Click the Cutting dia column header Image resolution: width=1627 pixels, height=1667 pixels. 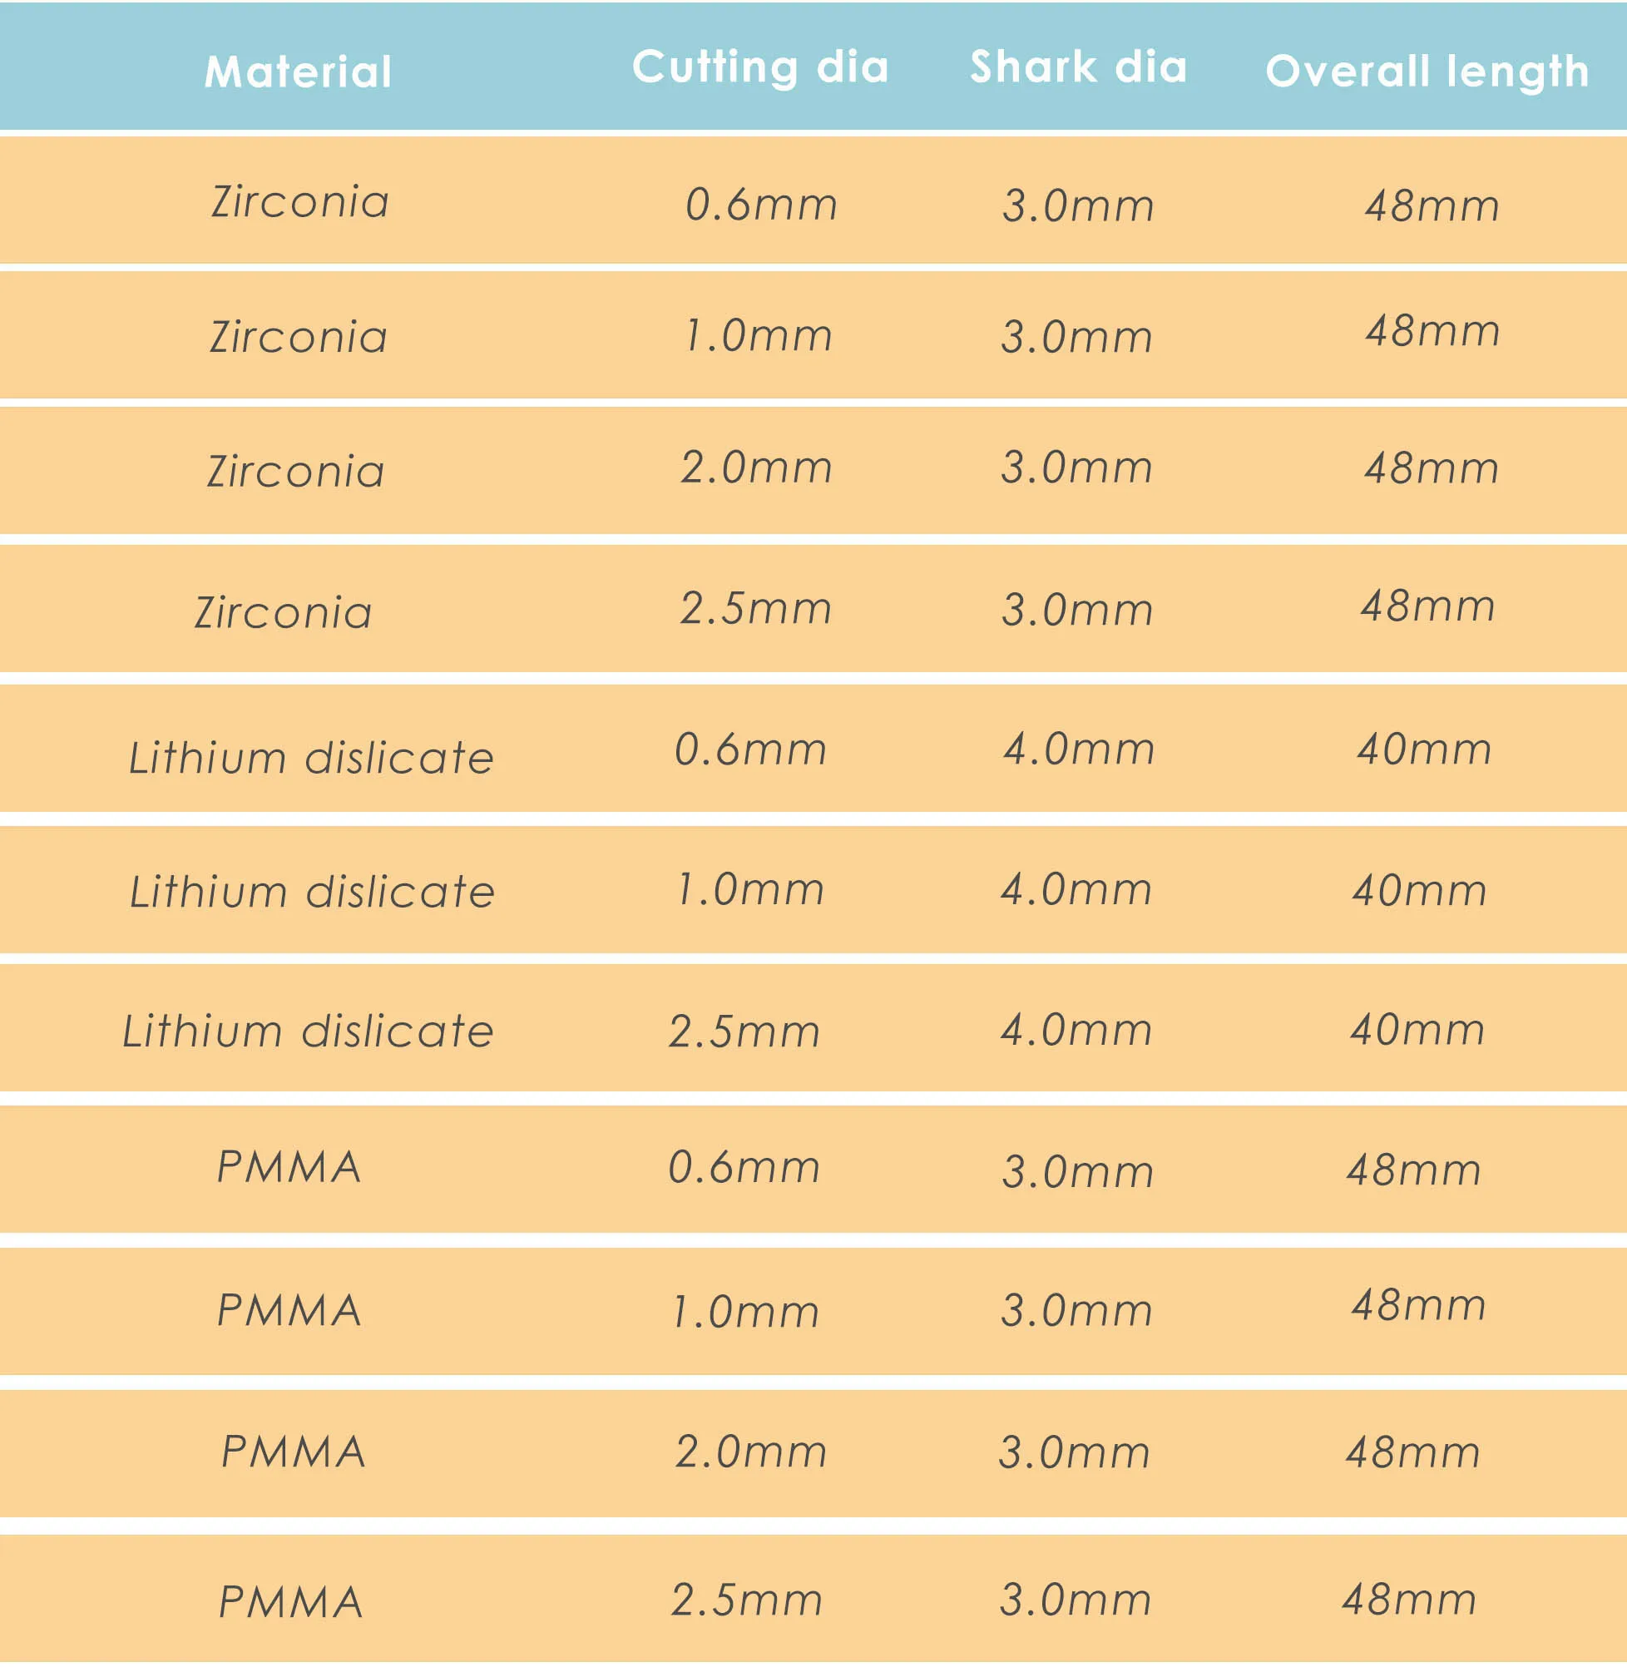click(760, 67)
